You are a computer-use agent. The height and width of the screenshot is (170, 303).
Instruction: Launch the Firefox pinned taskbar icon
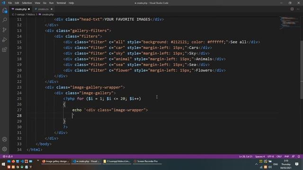pos(13,161)
